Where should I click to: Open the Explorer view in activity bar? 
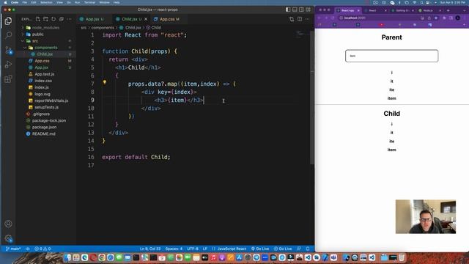point(8,21)
